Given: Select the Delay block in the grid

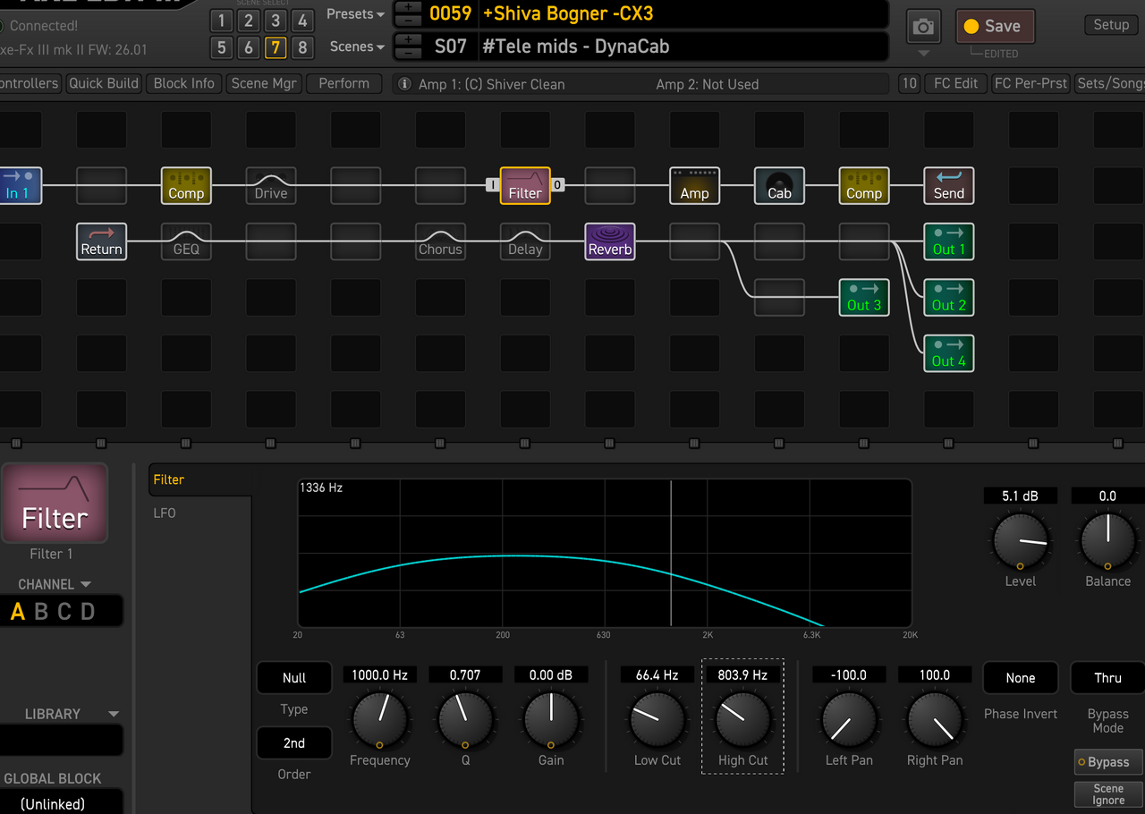Looking at the screenshot, I should 525,242.
